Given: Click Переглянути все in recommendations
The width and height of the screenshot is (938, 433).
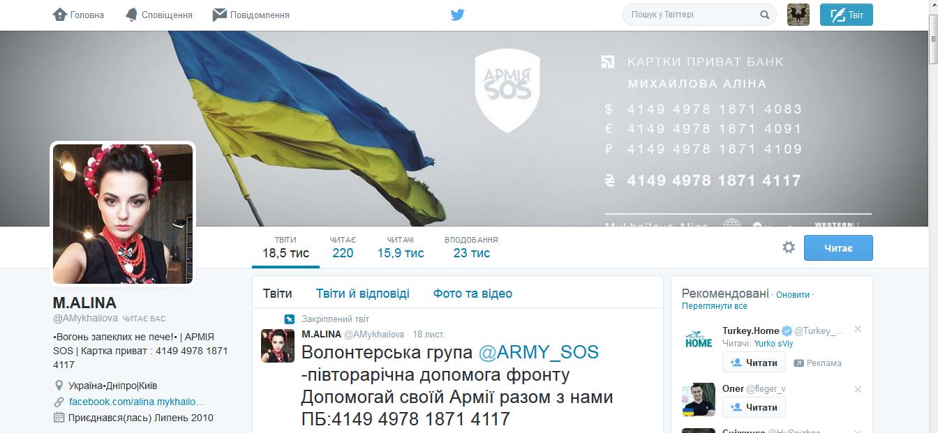Looking at the screenshot, I should click(715, 306).
